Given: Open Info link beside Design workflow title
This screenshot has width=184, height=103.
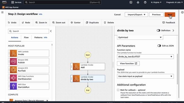Looking at the screenshot, I should tap(41, 14).
